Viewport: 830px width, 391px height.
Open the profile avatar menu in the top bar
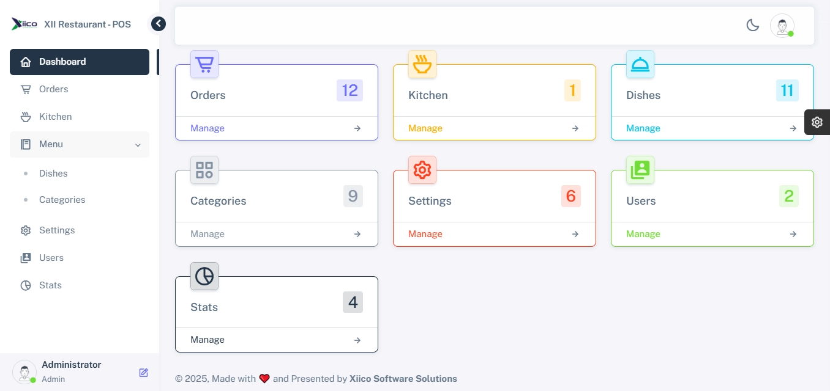782,26
